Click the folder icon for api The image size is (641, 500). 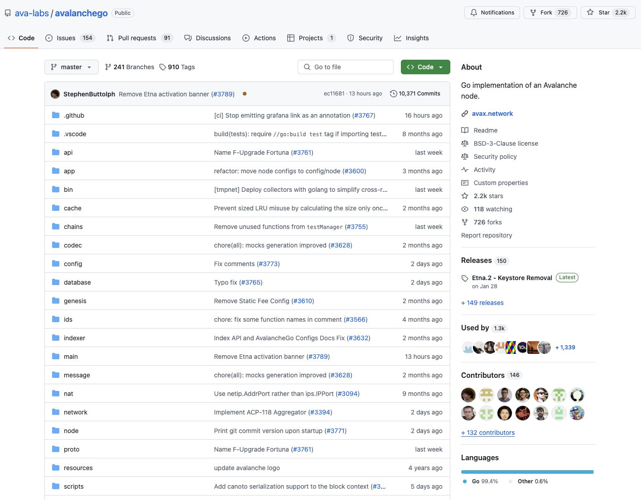click(56, 152)
